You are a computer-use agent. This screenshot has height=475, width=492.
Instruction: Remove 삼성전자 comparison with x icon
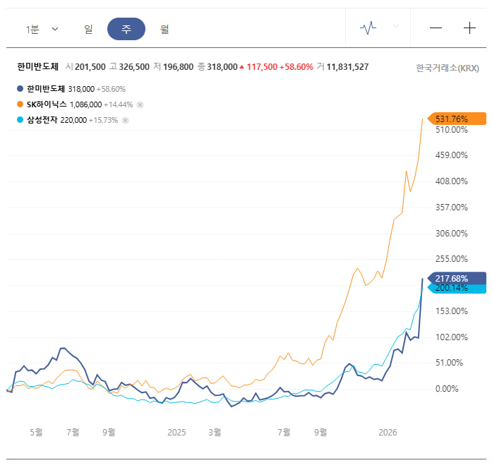click(125, 120)
